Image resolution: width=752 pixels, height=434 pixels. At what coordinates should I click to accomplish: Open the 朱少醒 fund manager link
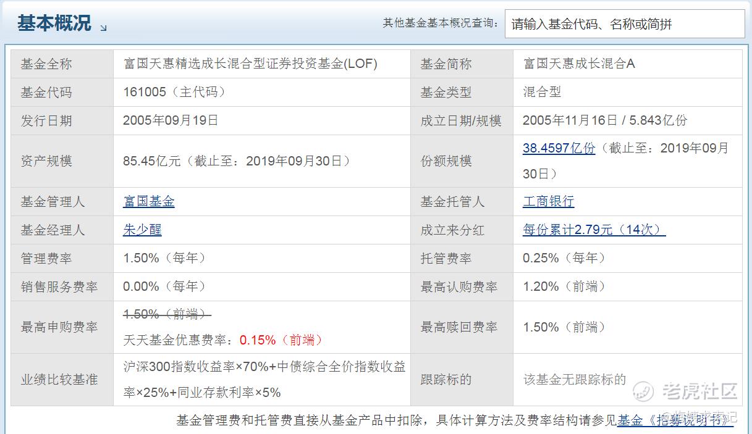(x=142, y=230)
